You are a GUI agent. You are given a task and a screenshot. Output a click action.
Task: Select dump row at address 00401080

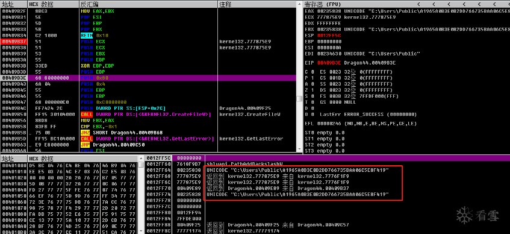click(69, 213)
